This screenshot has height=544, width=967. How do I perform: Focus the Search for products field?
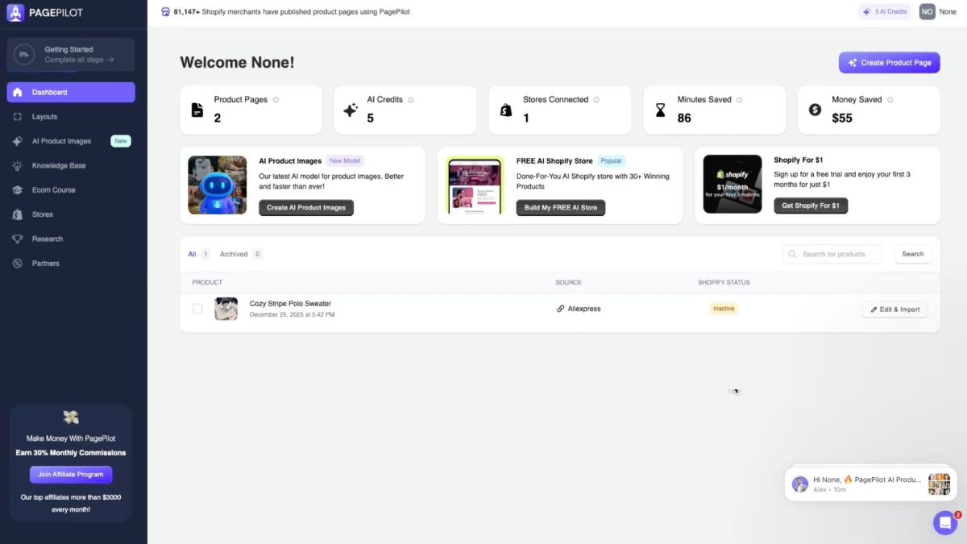[832, 254]
